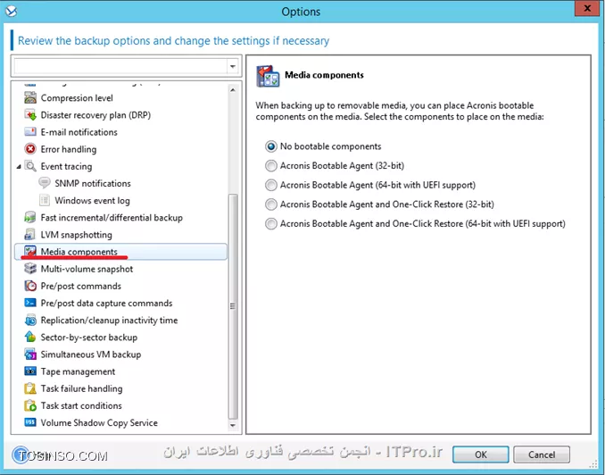Open Fast incremental/differential backup options

(112, 218)
